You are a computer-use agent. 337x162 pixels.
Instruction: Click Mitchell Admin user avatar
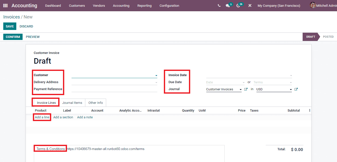pyautogui.click(x=313, y=5)
